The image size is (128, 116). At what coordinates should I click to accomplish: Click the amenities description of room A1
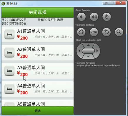click(53, 37)
